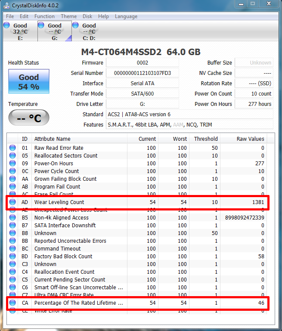Click status orb for Reallocation Event Count
The height and width of the screenshot is (331, 282).
click(x=12, y=272)
